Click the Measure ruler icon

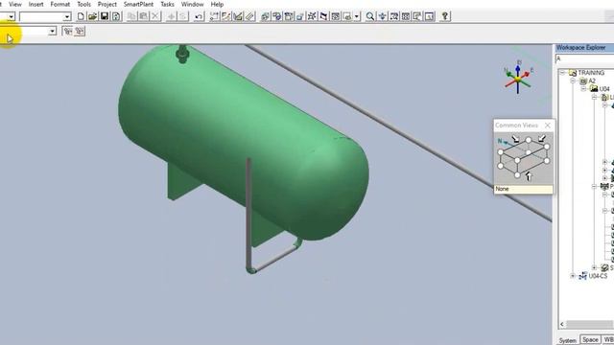click(249, 16)
